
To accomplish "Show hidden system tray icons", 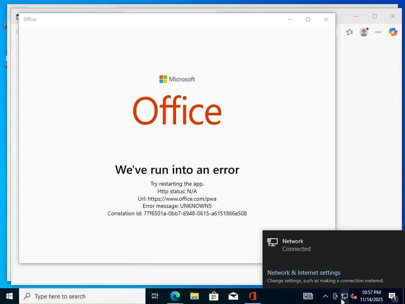I will point(326,296).
